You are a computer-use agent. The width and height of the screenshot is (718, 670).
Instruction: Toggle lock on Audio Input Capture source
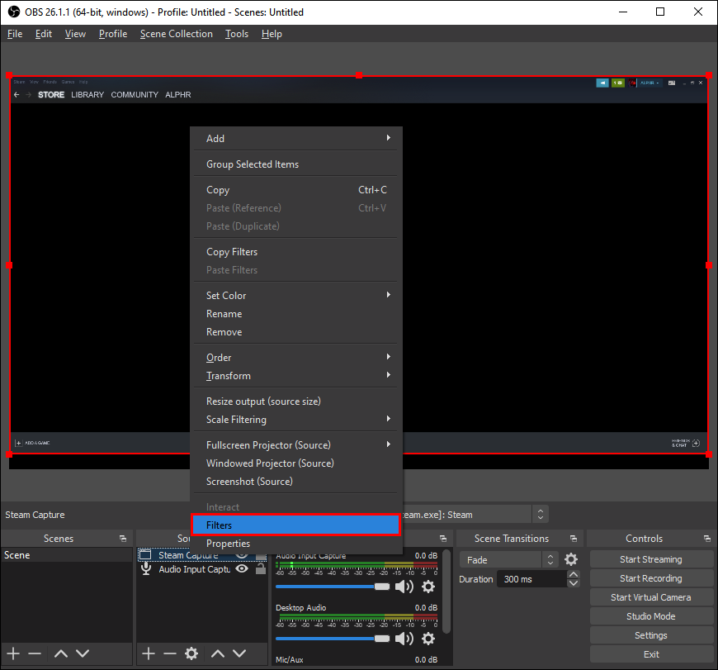pyautogui.click(x=261, y=569)
